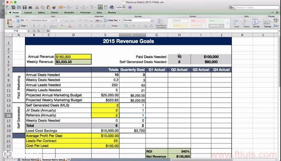281x161 pixels.
Task: Switch to the Layout ribbon tab
Action: tap(28, 13)
